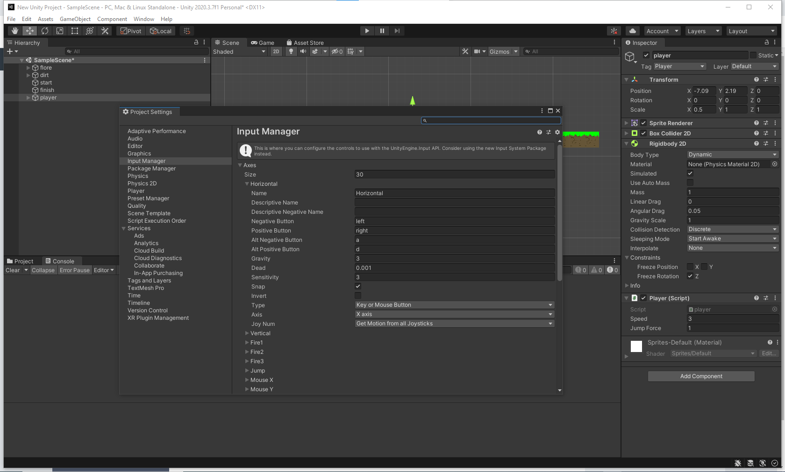Select the Rotate tool

(x=45, y=31)
